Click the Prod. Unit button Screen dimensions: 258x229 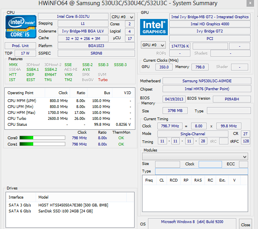pos(20,46)
